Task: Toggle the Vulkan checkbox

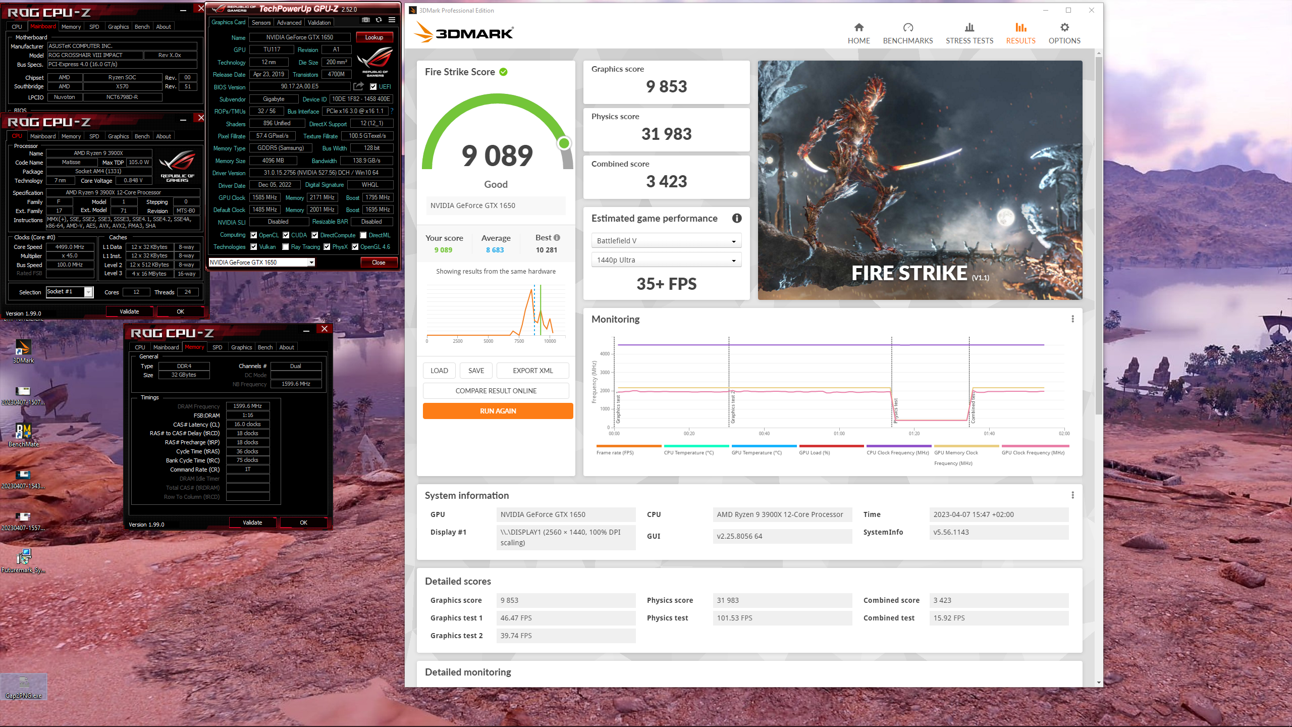Action: 253,247
